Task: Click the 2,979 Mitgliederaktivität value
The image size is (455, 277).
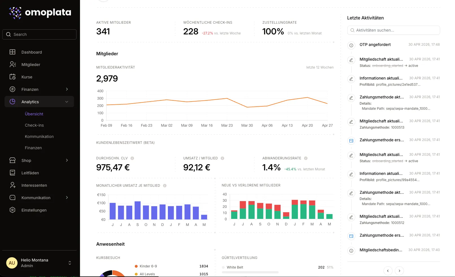Action: point(107,79)
